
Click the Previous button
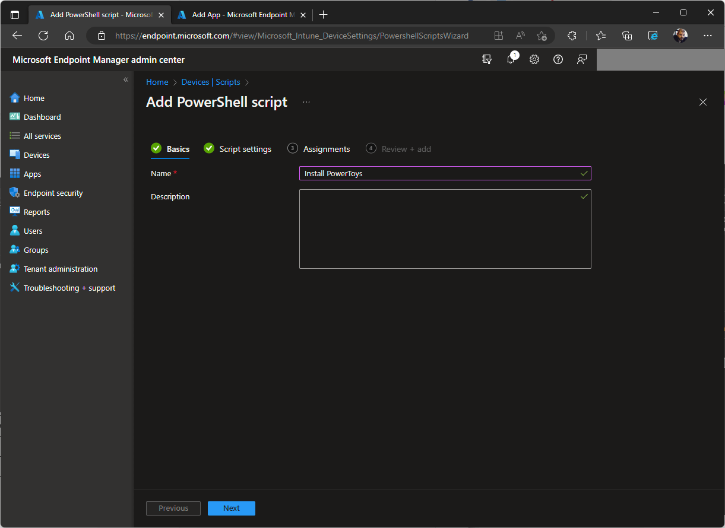tap(173, 508)
